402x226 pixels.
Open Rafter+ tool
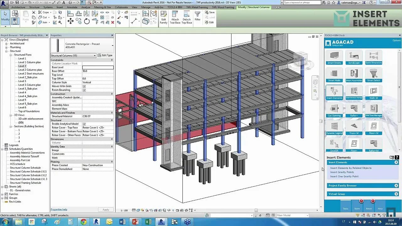(x=354, y=110)
